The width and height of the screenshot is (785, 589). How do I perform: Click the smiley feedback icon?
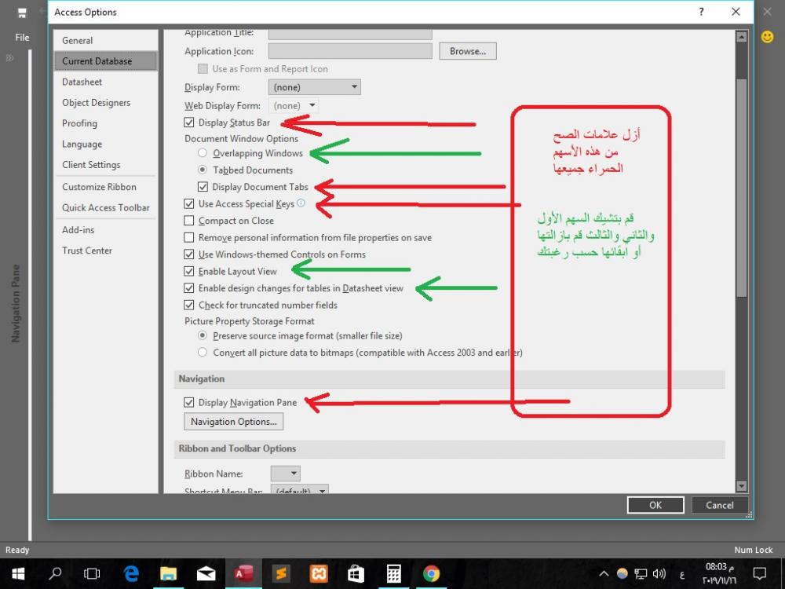tap(767, 37)
